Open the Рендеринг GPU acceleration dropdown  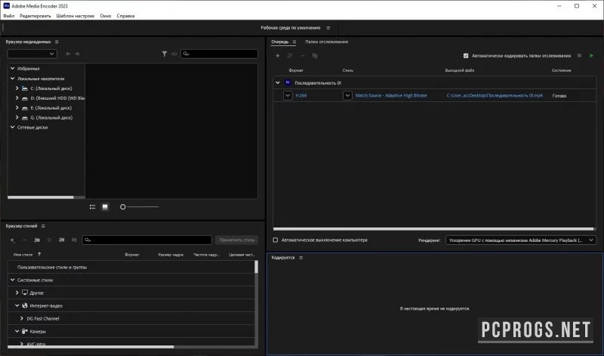[521, 240]
